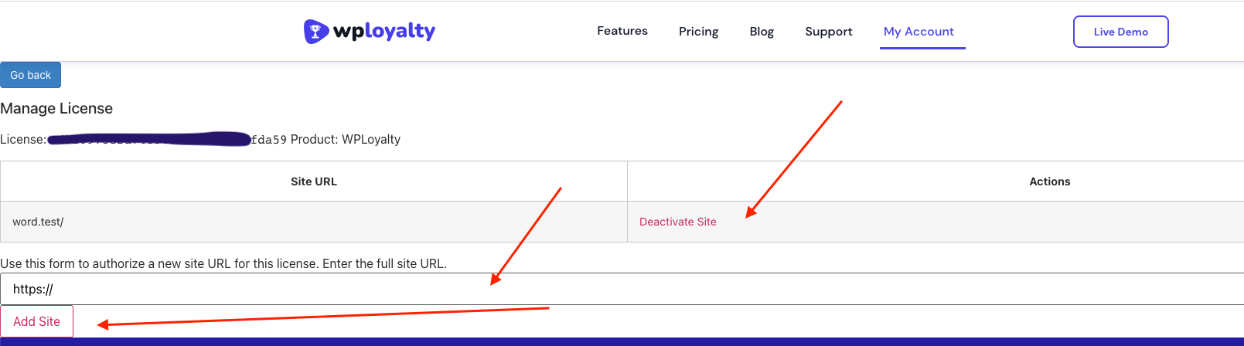Click the Product: WPLoyalty label
Screen dimensions: 1244x346
(346, 140)
